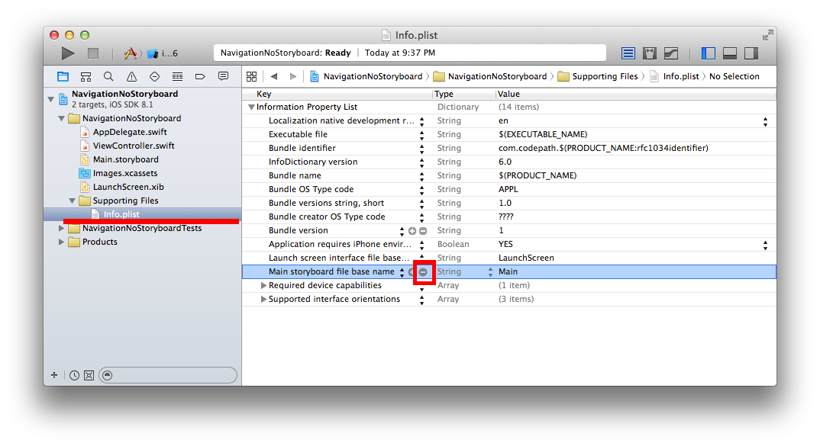The width and height of the screenshot is (820, 446).
Task: Expand the NavigationNoStoryboardTests group
Action: coord(62,228)
